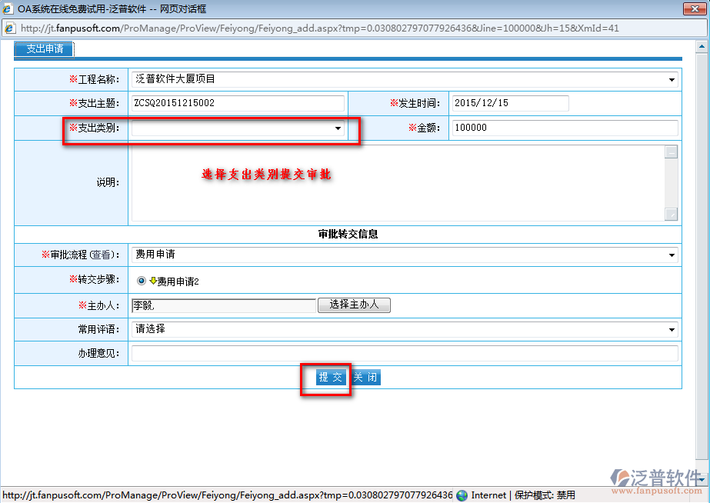Click the page scrollbar up arrow
Screen dimensions: 710x503
point(702,46)
